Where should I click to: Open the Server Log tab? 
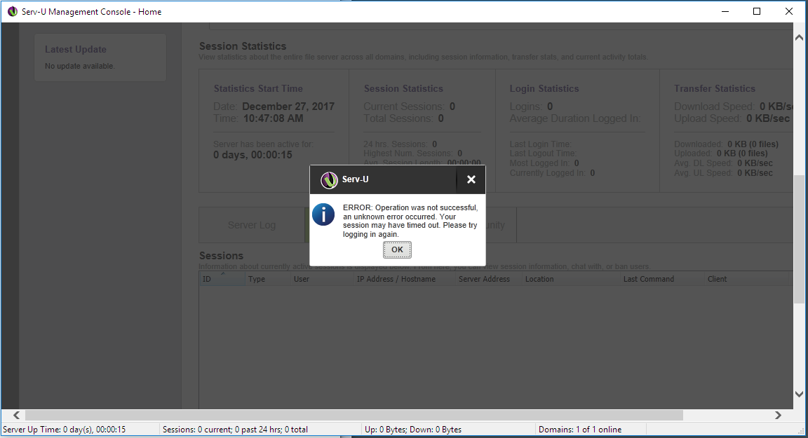coord(252,225)
